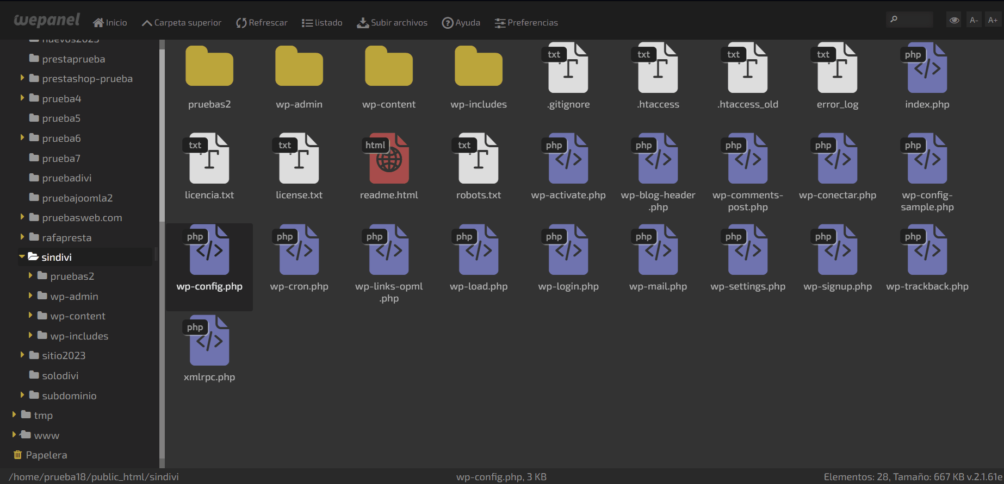Image resolution: width=1004 pixels, height=484 pixels.
Task: Open the Papelera trash in sidebar
Action: [46, 455]
